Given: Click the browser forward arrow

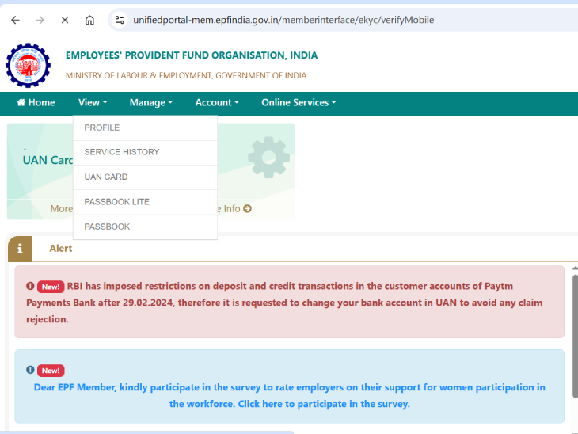Looking at the screenshot, I should [x=40, y=20].
